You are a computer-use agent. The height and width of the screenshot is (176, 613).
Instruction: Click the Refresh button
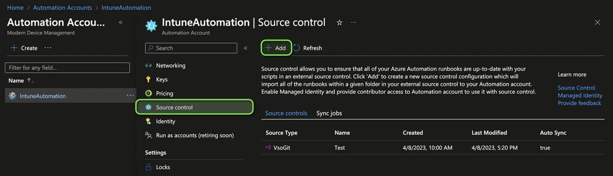pos(307,48)
